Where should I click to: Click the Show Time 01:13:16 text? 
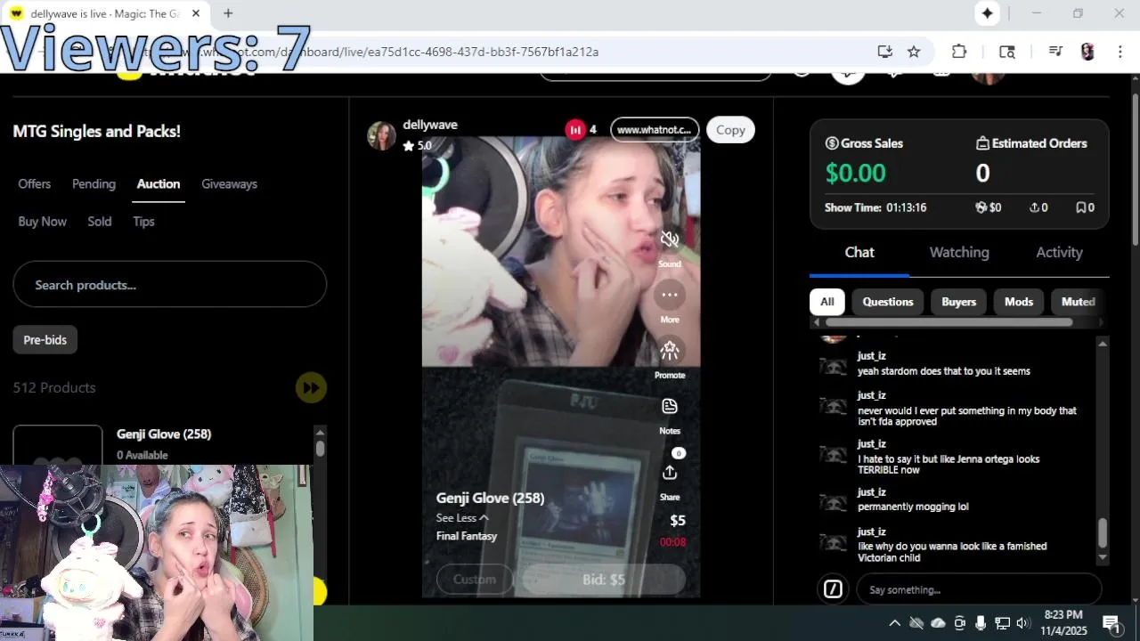(x=875, y=207)
